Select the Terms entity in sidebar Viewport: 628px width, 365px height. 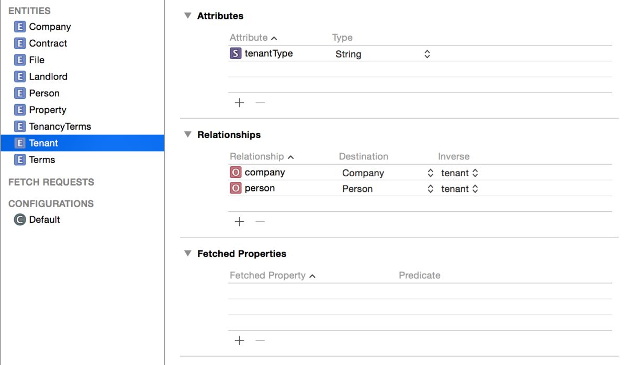pyautogui.click(x=42, y=160)
